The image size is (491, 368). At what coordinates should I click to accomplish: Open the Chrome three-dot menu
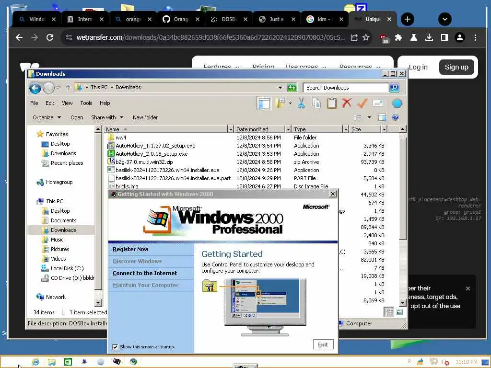[x=475, y=37]
